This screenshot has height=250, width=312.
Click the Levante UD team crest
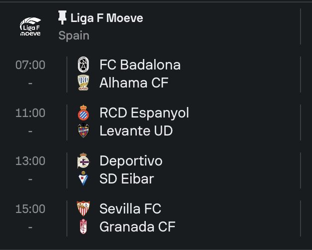click(83, 131)
